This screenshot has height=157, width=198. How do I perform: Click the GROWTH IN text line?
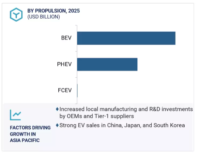(23, 134)
